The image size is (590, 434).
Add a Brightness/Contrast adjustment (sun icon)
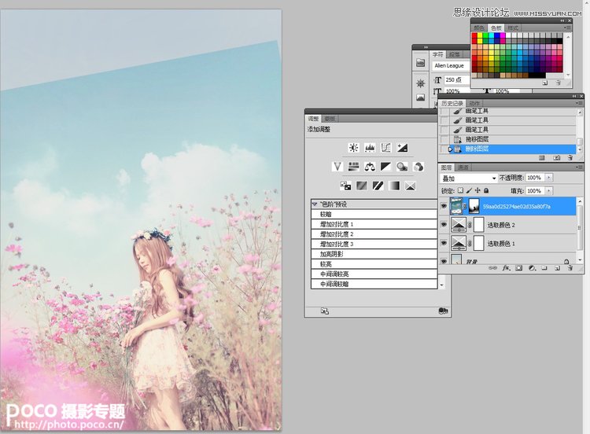pyautogui.click(x=353, y=148)
